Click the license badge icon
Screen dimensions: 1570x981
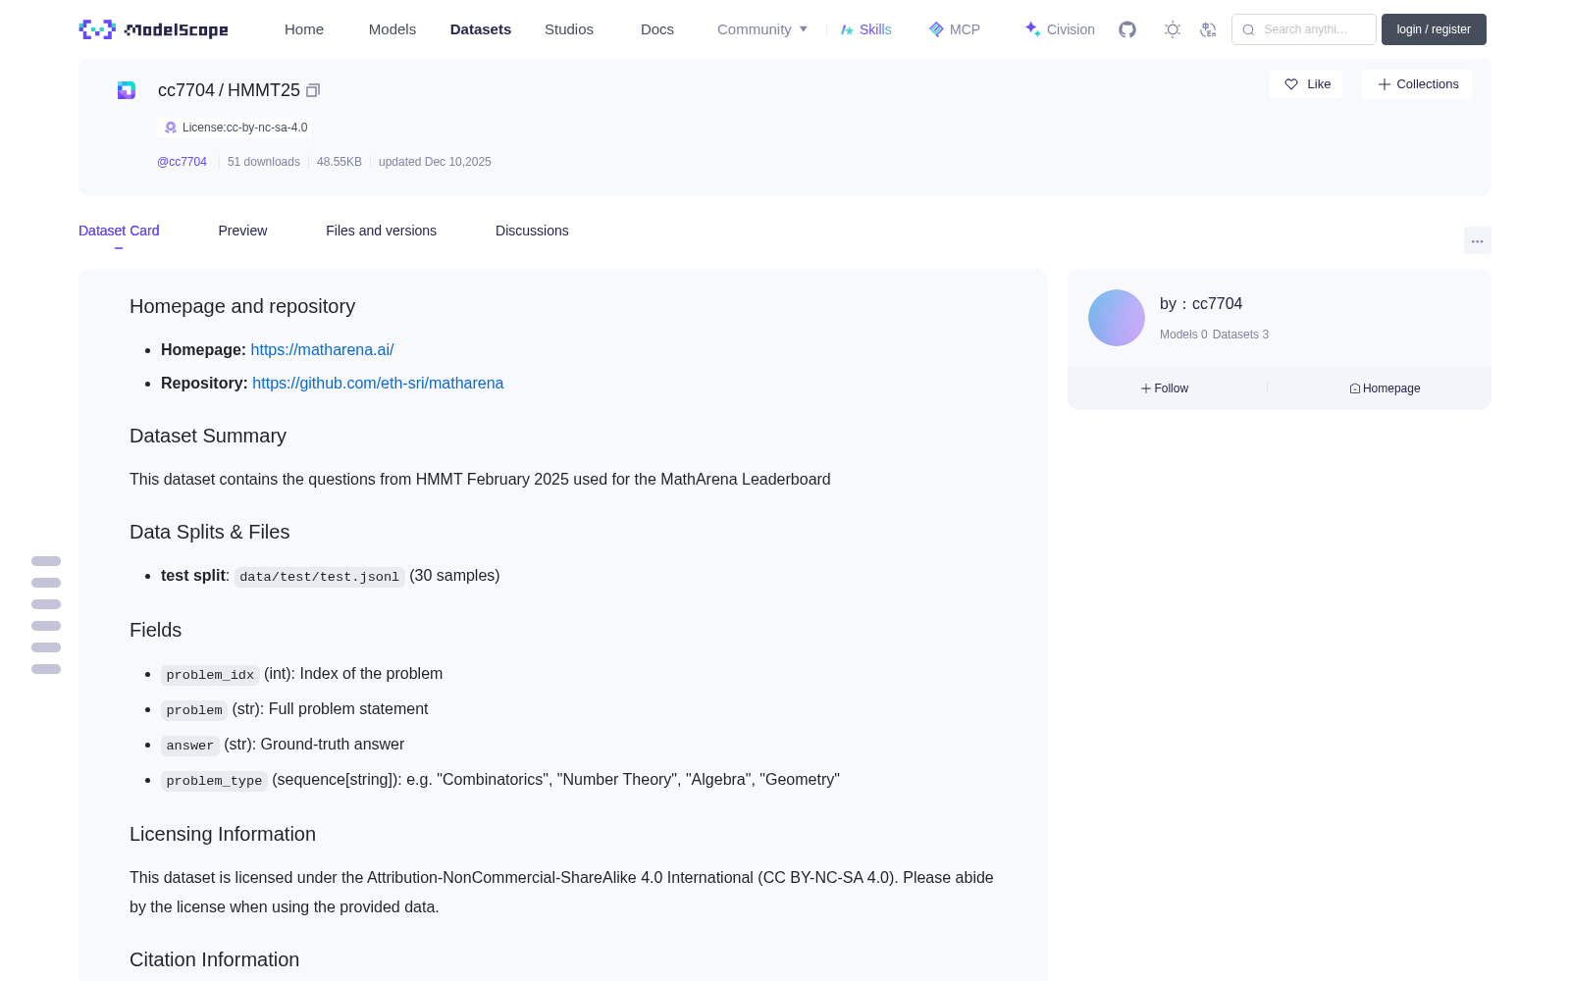[x=171, y=128]
